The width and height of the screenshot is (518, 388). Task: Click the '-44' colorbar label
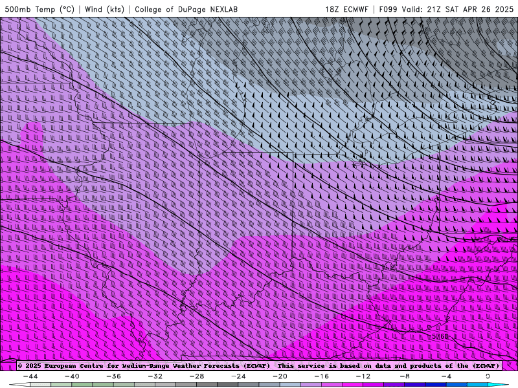click(x=30, y=376)
